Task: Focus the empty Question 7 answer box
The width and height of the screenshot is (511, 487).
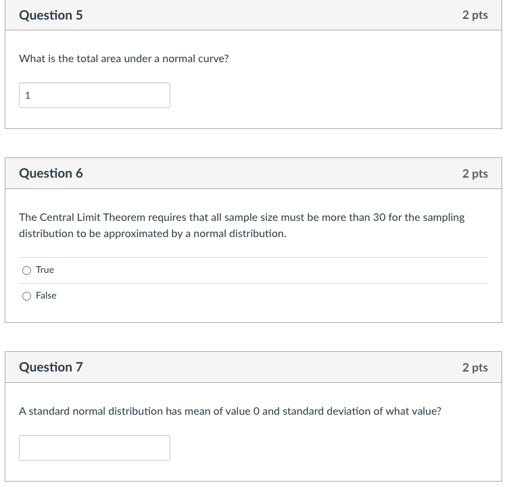Action: point(95,448)
